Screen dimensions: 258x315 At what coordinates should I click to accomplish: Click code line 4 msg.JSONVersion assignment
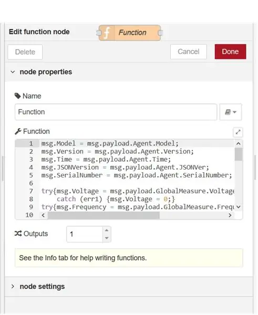pyautogui.click(x=125, y=167)
